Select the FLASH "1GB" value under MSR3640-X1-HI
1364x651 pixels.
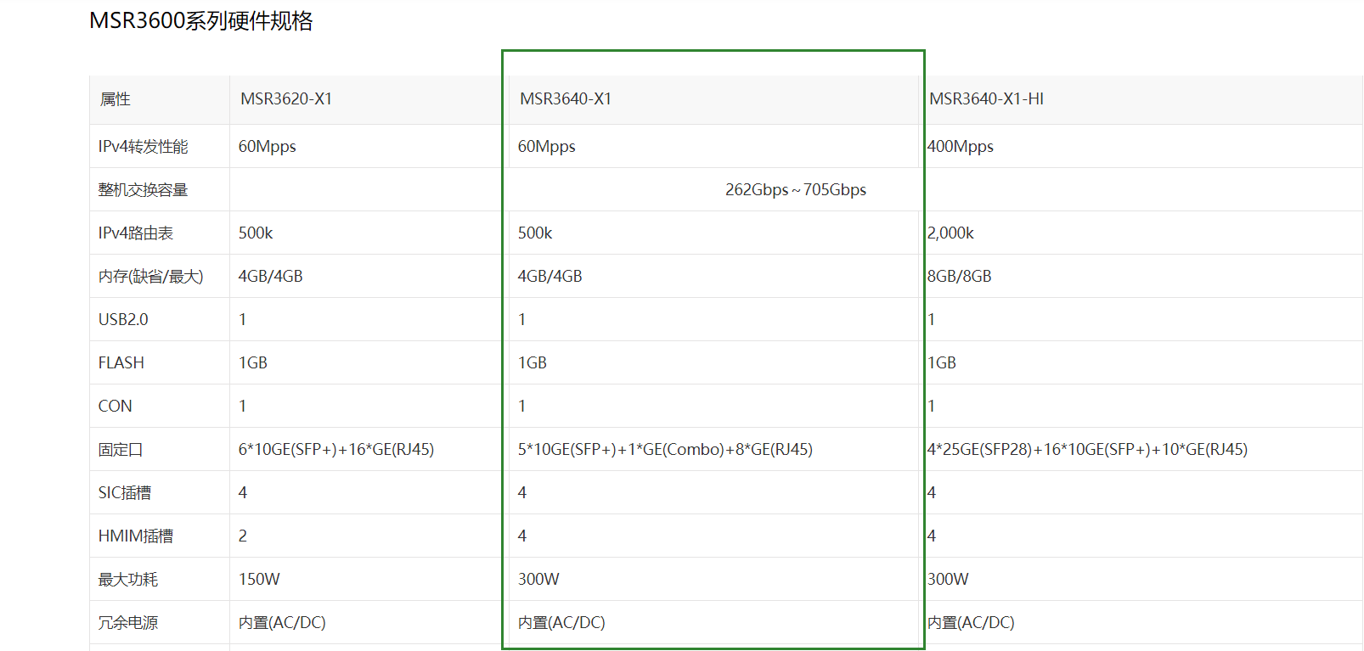[x=942, y=363]
